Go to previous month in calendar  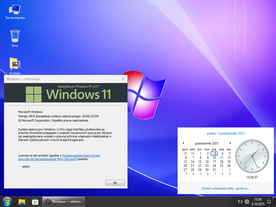(x=183, y=143)
